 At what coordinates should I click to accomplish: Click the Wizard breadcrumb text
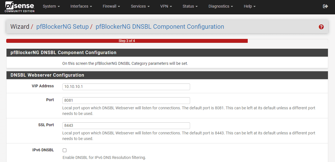(20, 27)
